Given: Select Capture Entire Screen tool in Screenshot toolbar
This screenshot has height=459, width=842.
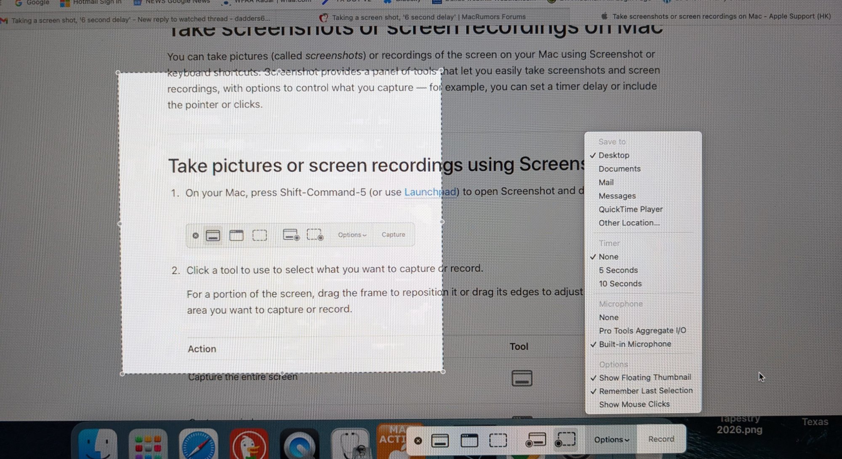Looking at the screenshot, I should [440, 440].
